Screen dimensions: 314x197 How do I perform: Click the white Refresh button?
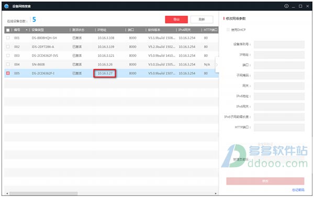point(201,19)
